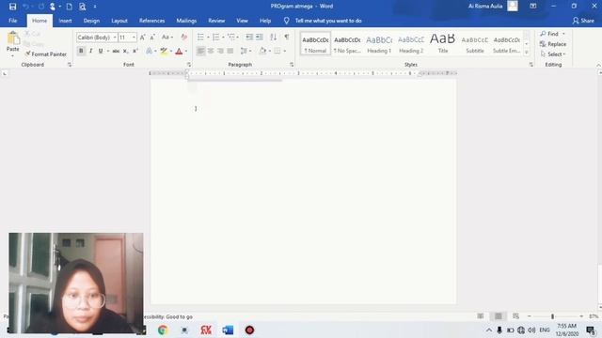
Task: Open Paragraph dialog launcher
Action: (x=292, y=65)
